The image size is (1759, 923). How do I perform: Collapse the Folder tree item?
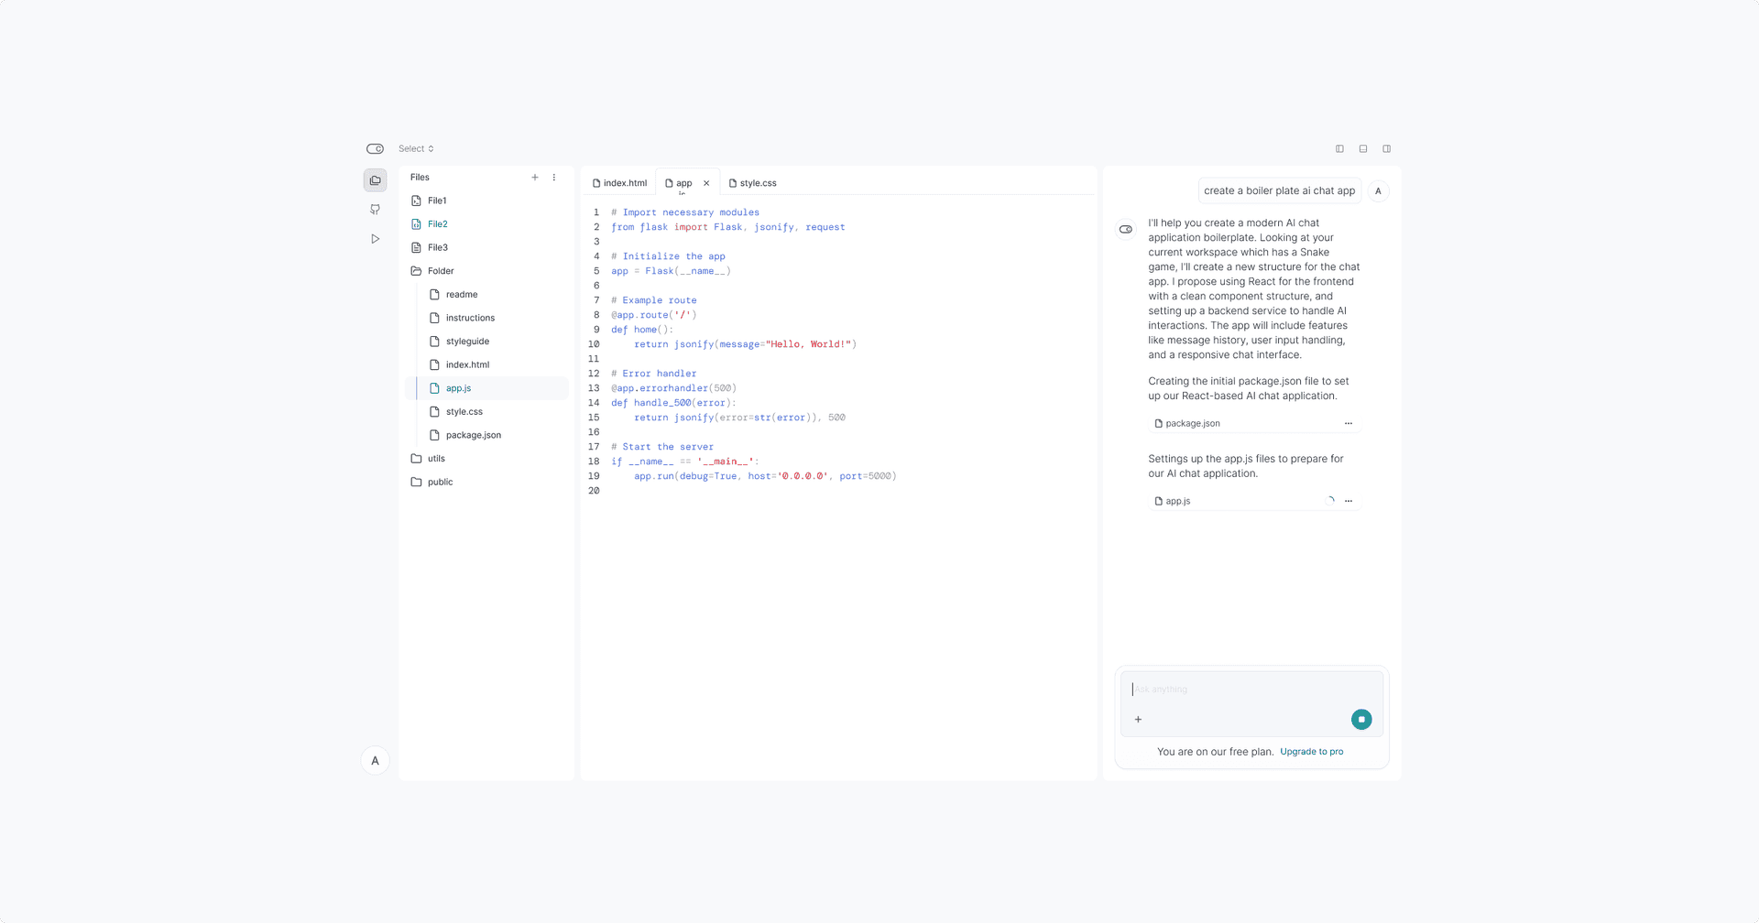point(486,271)
